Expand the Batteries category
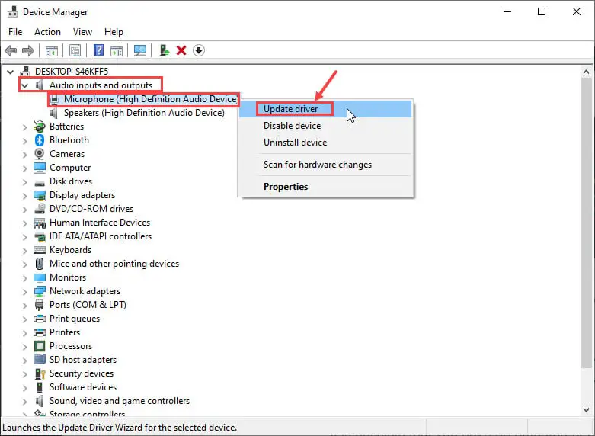595x436 pixels. click(x=24, y=127)
